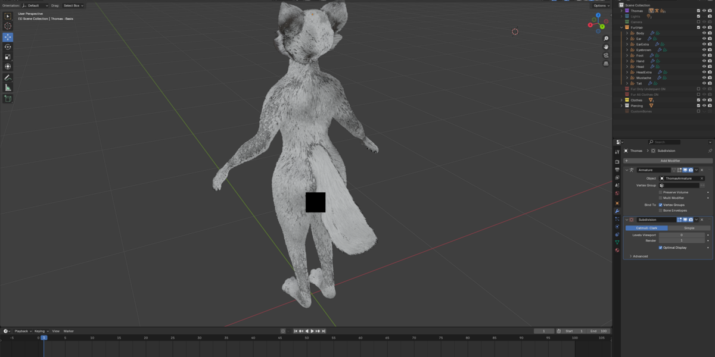The width and height of the screenshot is (715, 357).
Task: Click the timeline play button
Action: [312, 331]
